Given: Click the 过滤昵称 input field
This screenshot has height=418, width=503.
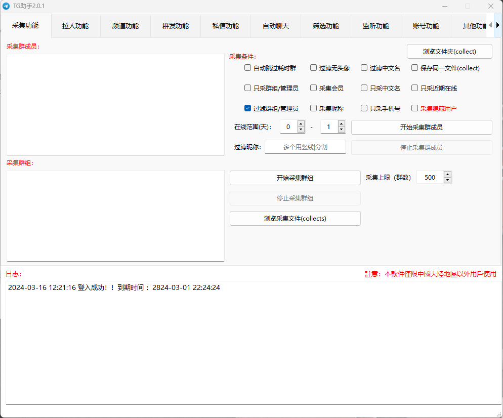Looking at the screenshot, I should tap(305, 147).
